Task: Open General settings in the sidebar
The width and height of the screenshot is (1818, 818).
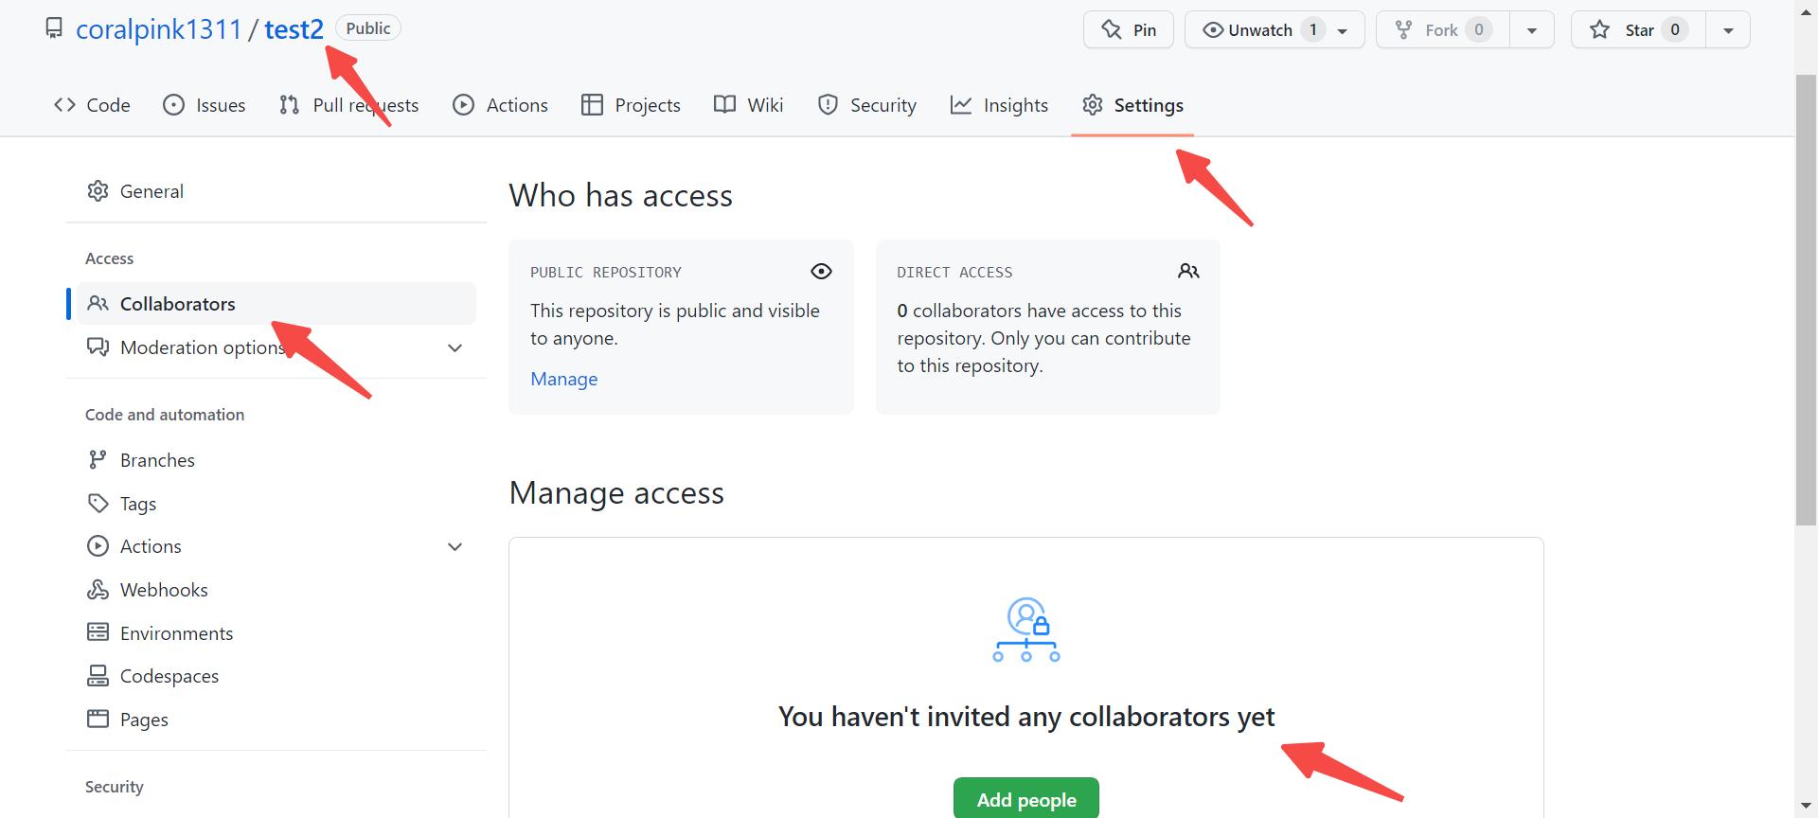Action: 276,191
